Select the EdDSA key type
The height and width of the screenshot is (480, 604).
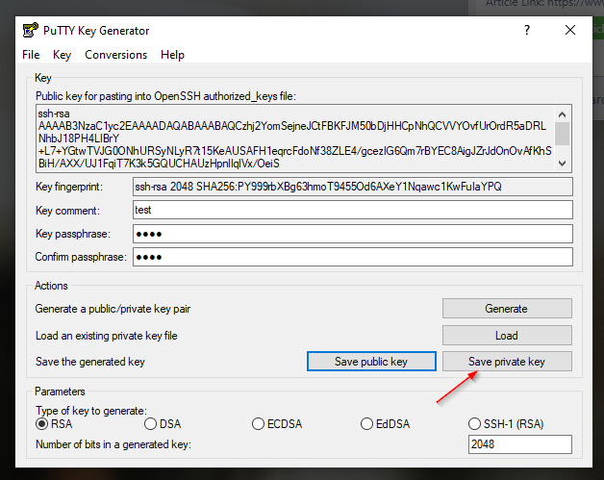386,424
